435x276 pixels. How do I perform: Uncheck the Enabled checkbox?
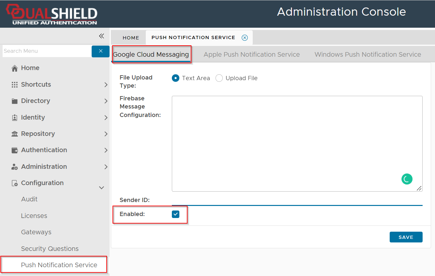click(176, 214)
